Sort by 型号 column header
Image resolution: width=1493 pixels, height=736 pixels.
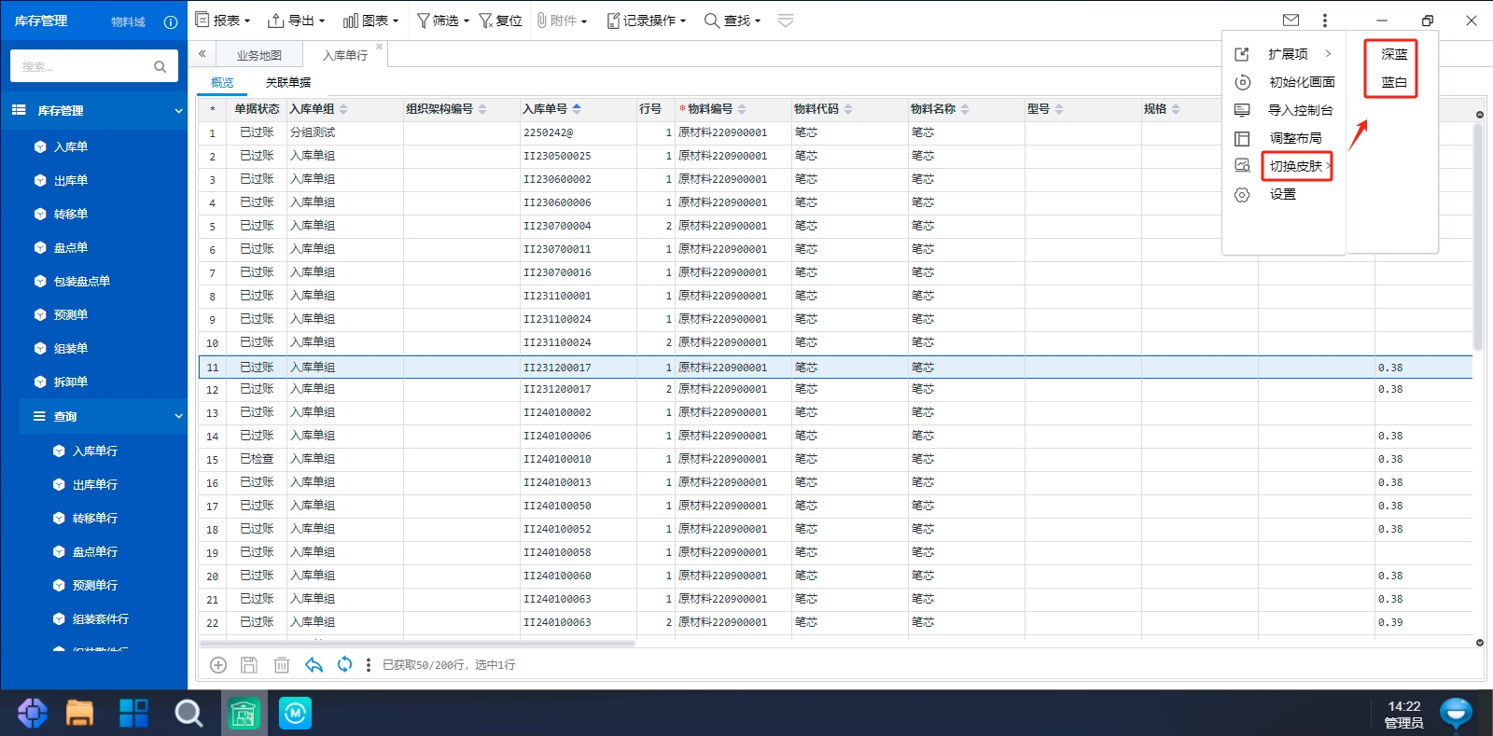[1045, 109]
